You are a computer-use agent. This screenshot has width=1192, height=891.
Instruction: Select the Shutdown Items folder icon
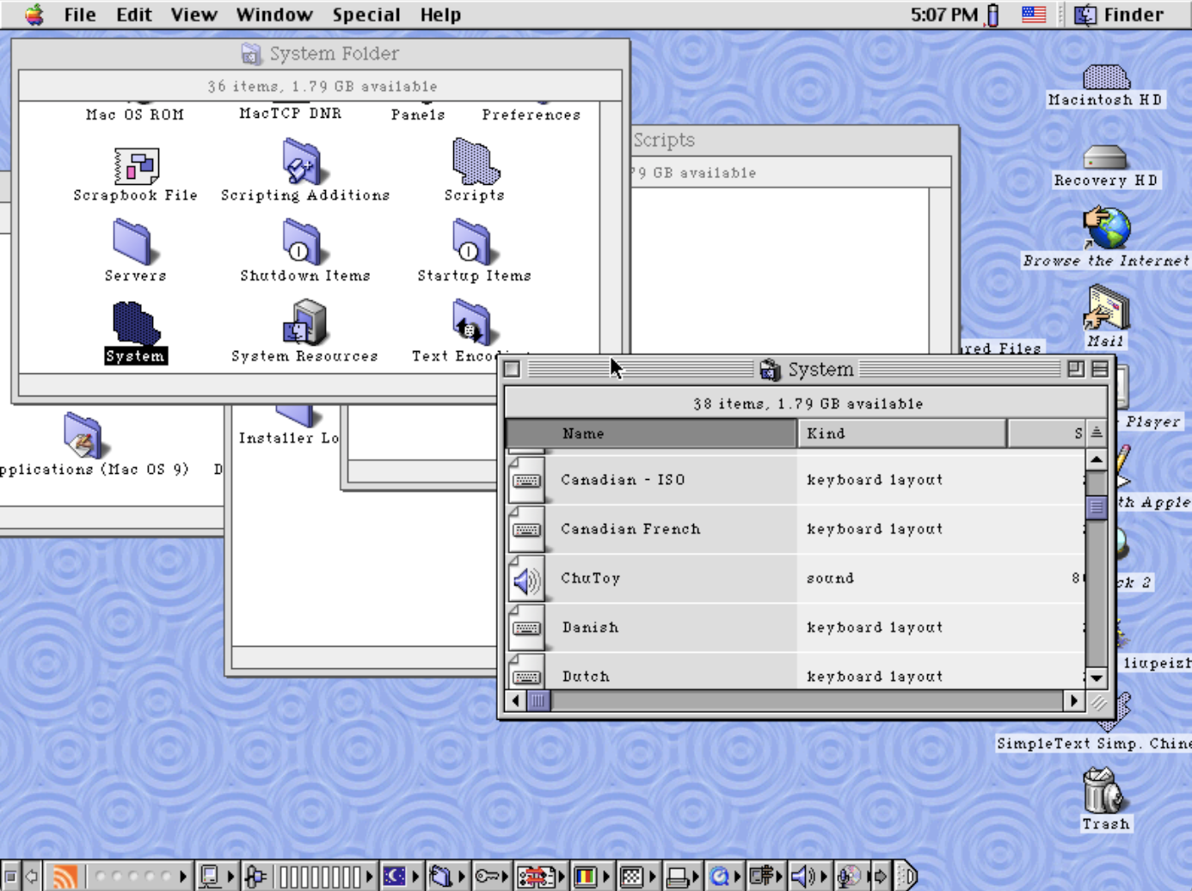pos(302,242)
